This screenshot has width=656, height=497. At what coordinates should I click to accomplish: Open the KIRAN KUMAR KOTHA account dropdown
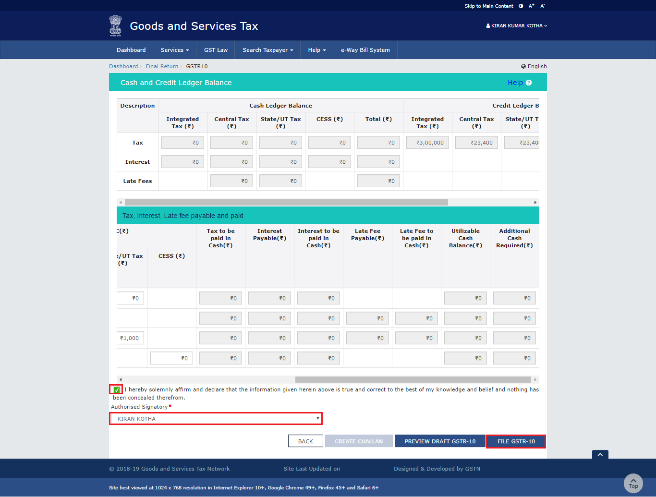point(516,25)
